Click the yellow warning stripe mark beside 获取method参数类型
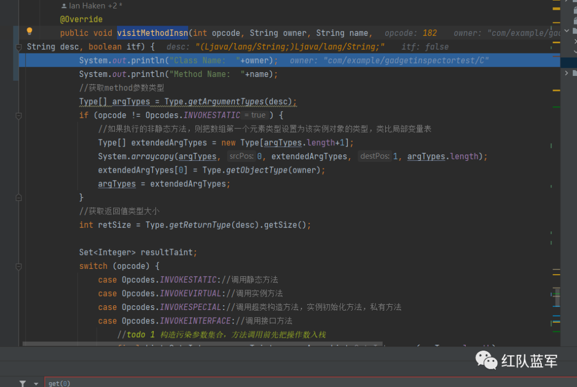Image resolution: width=577 pixels, height=387 pixels. coord(556,90)
